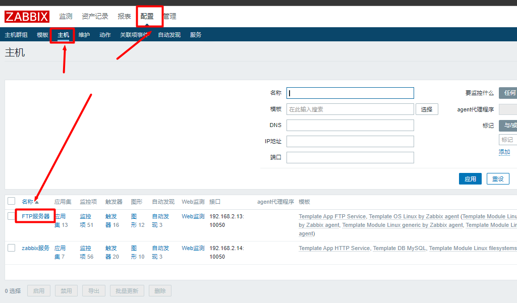Image resolution: width=517 pixels, height=303 pixels.
Task: Open Template App HTTP Service link
Action: click(x=334, y=248)
